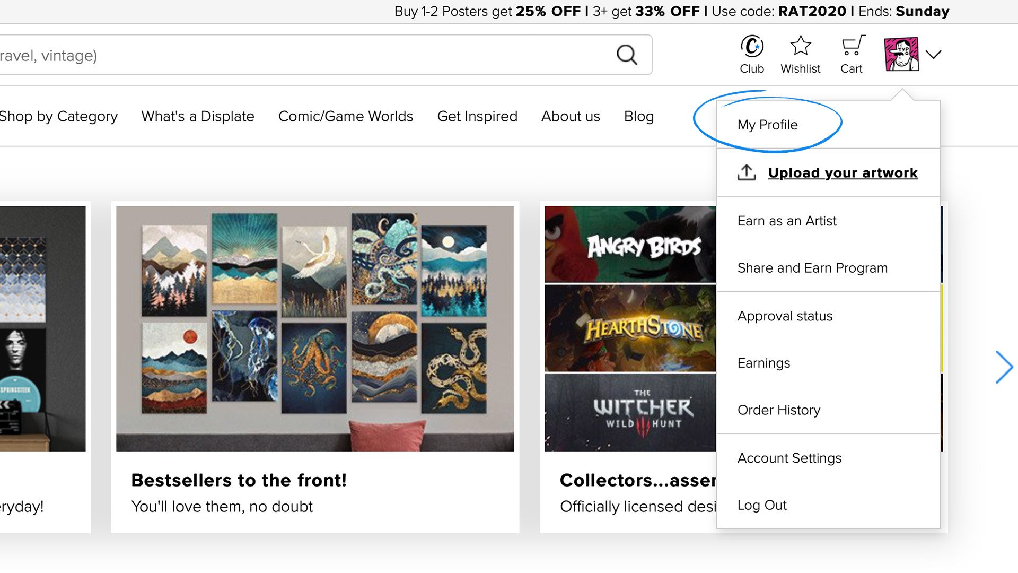The height and width of the screenshot is (573, 1018).
Task: Click the RAT2020 promo code banner
Action: [x=672, y=11]
